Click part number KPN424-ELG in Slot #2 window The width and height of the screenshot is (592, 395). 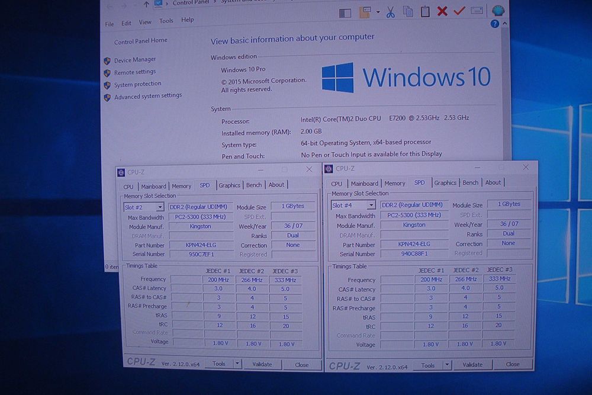coord(201,245)
